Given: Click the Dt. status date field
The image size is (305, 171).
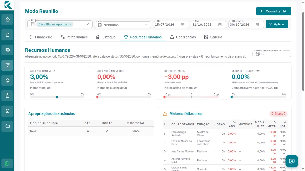Looking at the screenshot, I should click(x=246, y=25).
